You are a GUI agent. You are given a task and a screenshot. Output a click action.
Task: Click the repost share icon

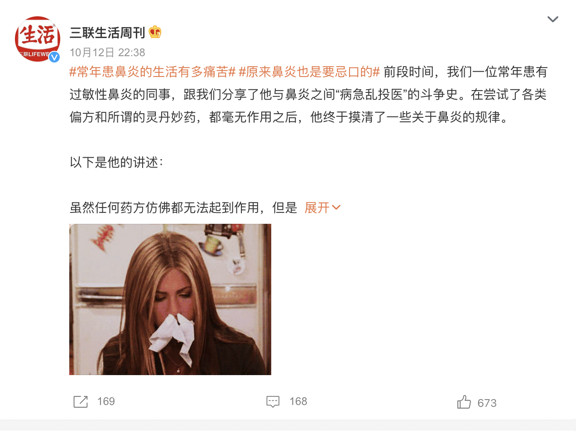(x=81, y=401)
